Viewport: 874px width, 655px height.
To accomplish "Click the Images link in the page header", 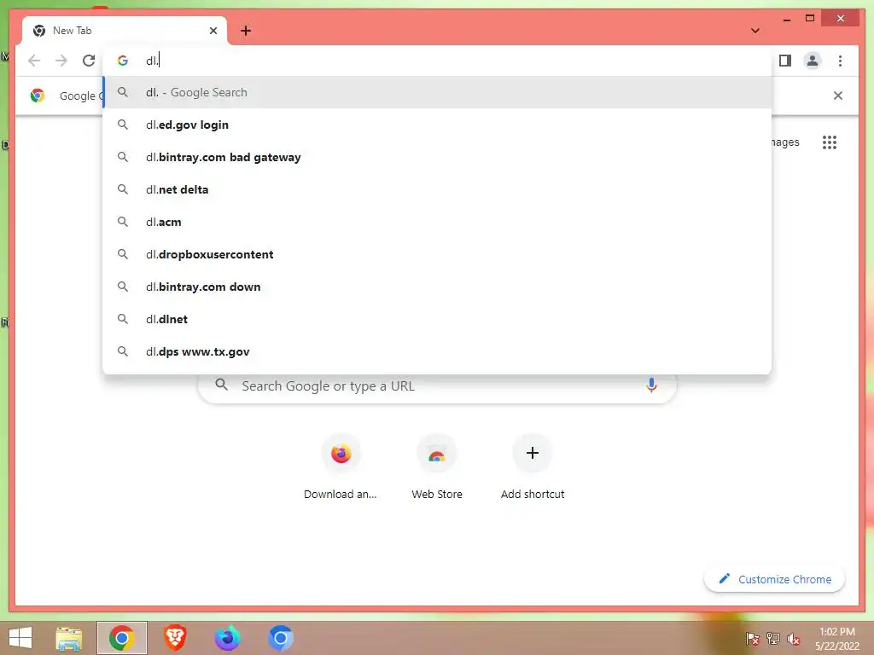I will (x=785, y=142).
